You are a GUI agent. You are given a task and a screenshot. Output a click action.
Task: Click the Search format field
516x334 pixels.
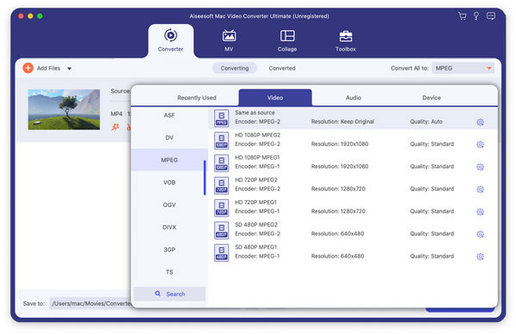(x=169, y=294)
